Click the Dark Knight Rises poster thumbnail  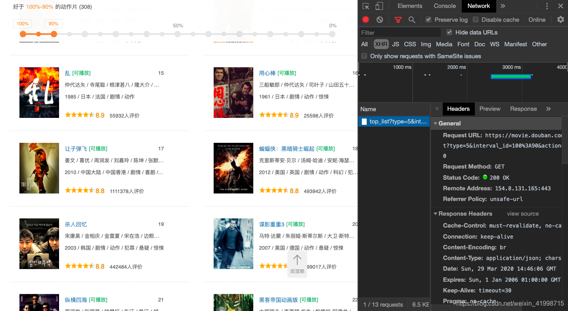[233, 168]
